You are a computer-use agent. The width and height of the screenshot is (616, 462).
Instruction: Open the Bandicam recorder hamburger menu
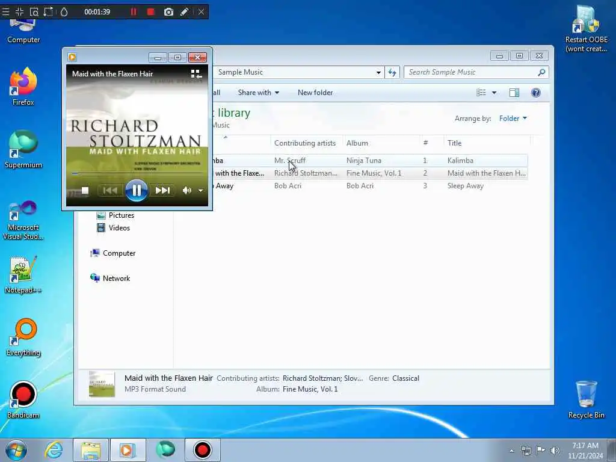5,12
